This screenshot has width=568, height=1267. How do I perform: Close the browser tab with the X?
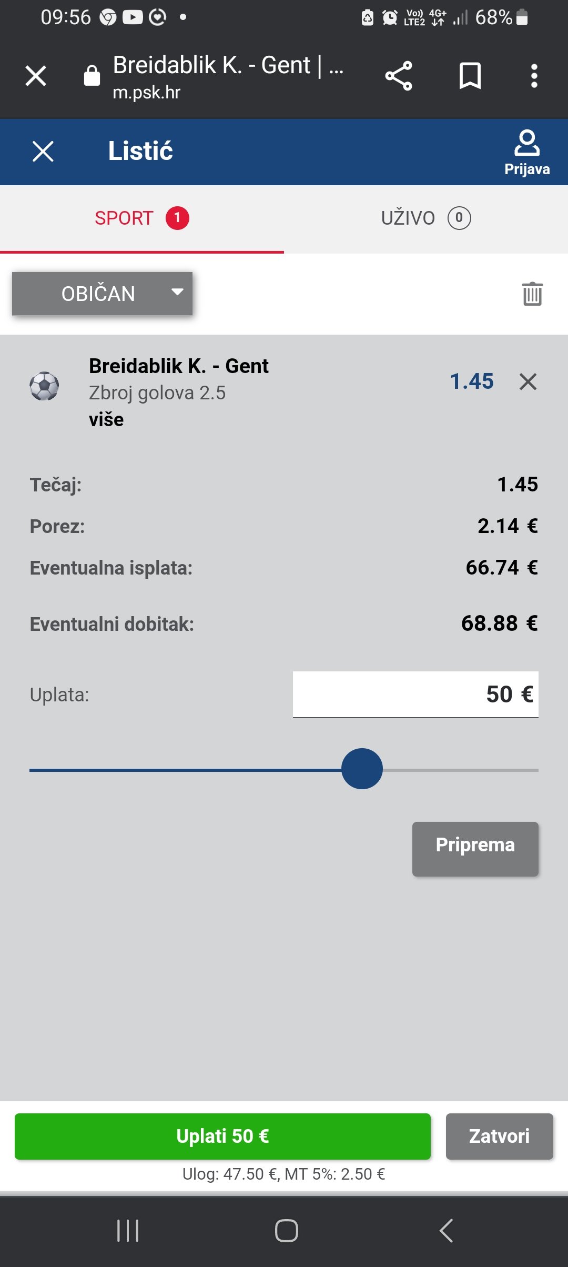click(x=36, y=76)
